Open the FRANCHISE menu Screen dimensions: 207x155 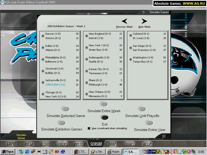click(62, 144)
